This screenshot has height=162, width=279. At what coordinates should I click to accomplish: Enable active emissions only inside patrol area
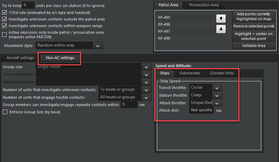coord(5,34)
